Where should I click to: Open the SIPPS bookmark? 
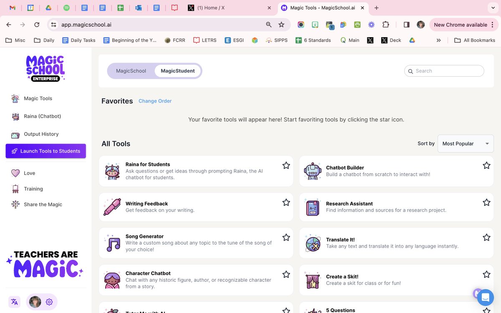tap(276, 40)
